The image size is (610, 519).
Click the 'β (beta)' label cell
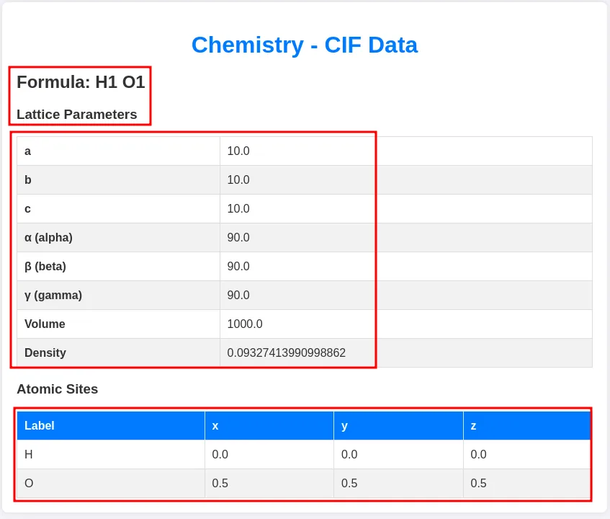118,266
